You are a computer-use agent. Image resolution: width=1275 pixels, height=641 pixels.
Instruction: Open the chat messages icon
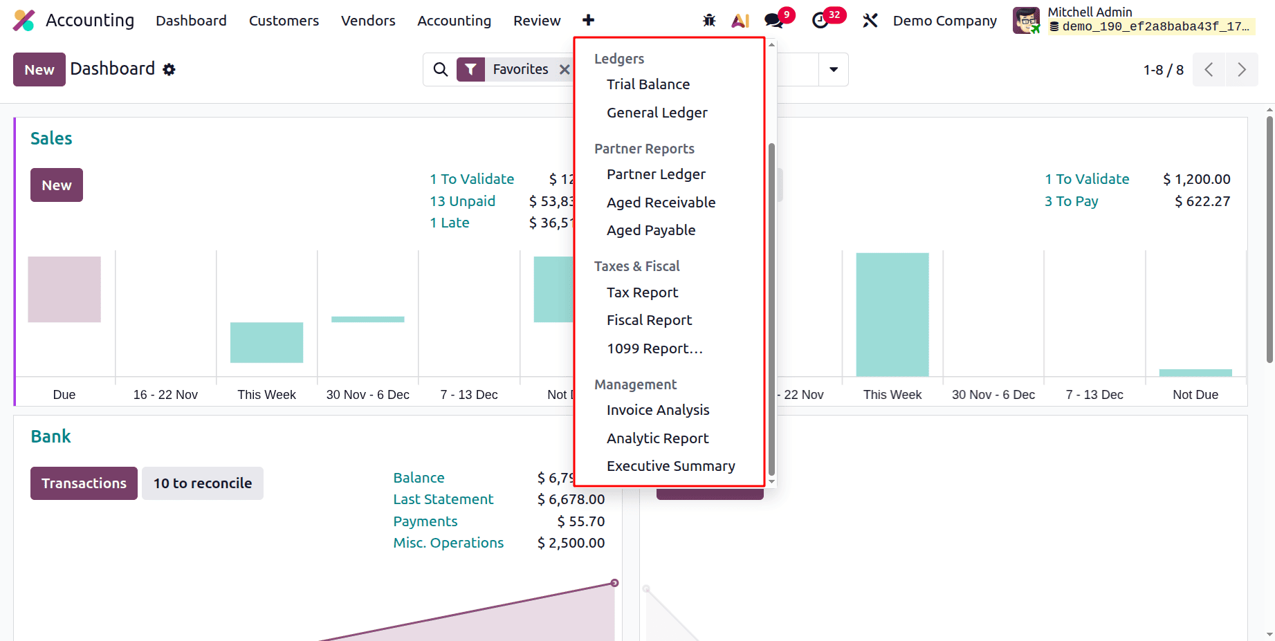[x=774, y=20]
